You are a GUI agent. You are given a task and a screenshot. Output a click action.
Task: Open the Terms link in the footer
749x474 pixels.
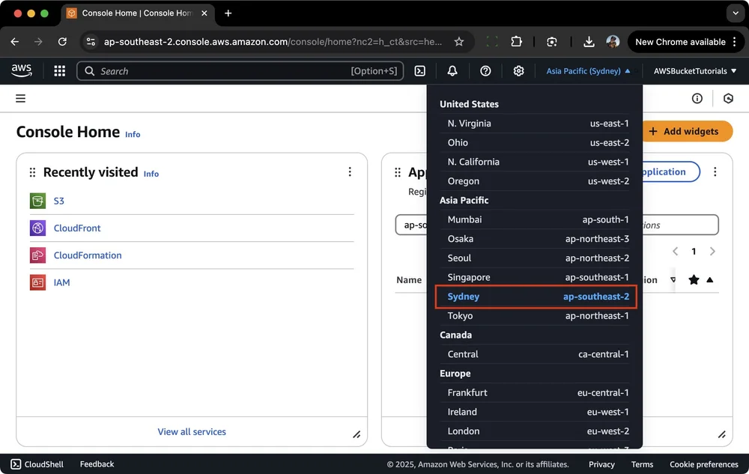642,464
